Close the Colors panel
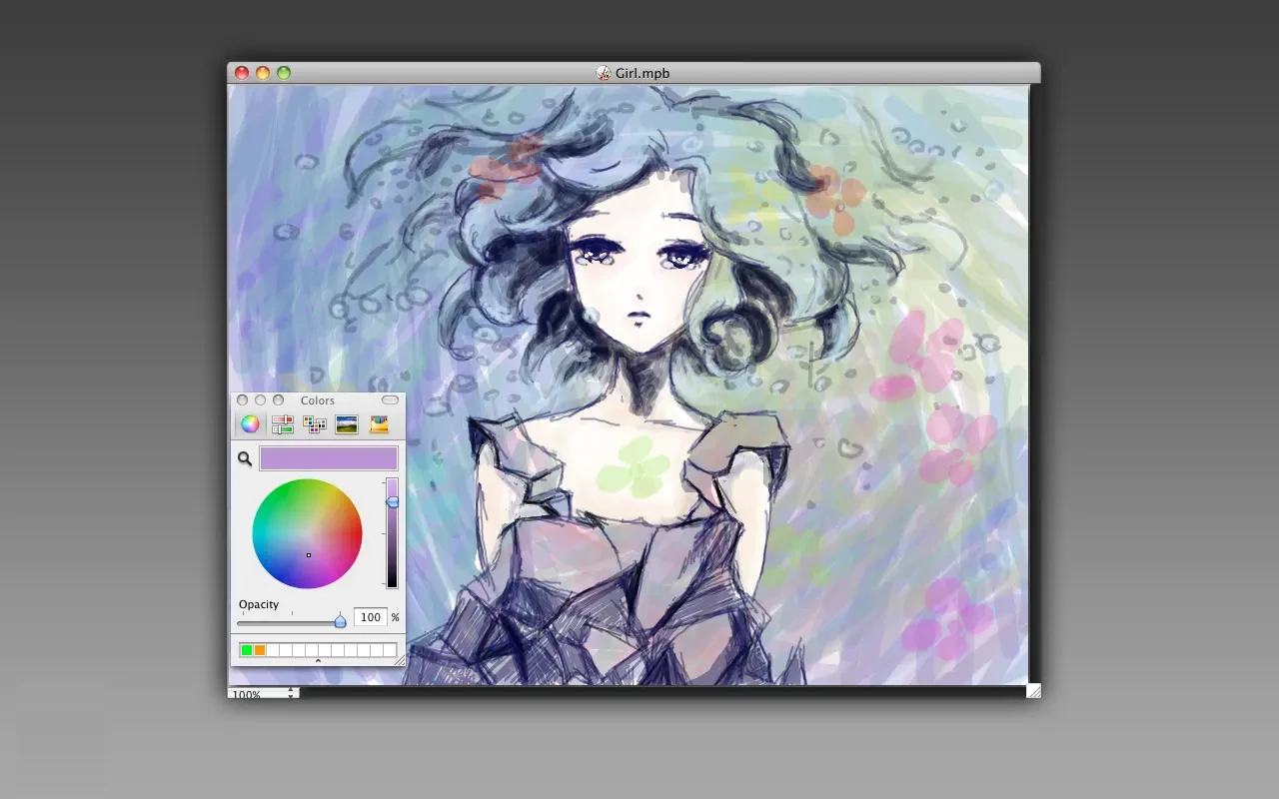Viewport: 1279px width, 799px height. pyautogui.click(x=243, y=400)
